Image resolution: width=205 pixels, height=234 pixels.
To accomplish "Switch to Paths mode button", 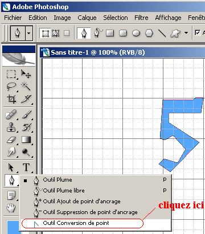I will pos(56,33).
